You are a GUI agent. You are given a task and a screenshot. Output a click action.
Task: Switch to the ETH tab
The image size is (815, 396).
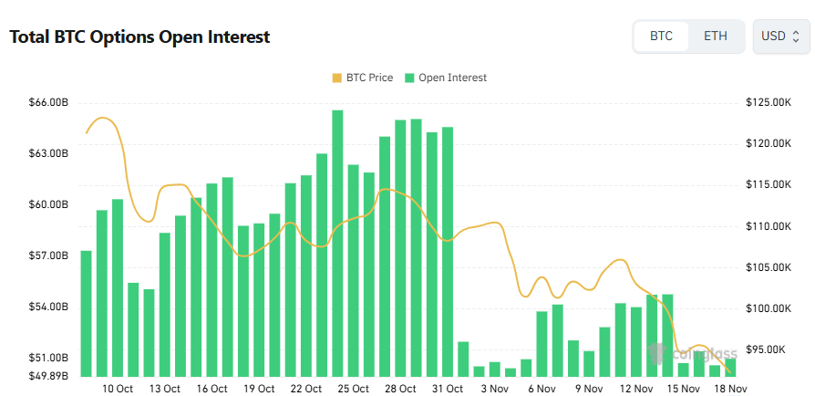(x=716, y=36)
